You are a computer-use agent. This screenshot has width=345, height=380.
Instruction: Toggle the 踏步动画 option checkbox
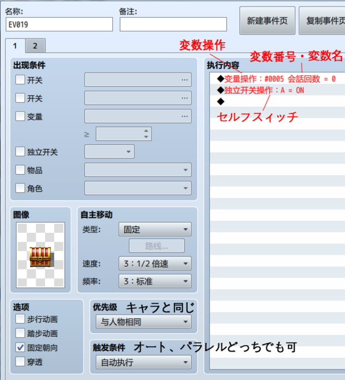(x=20, y=334)
